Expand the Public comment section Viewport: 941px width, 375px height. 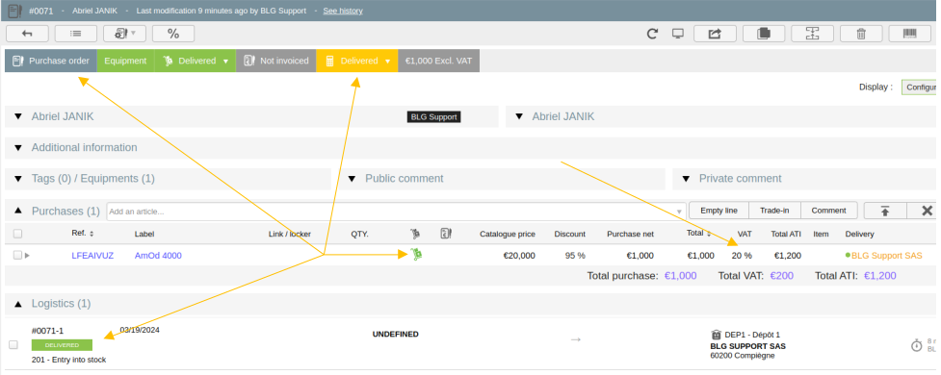tap(353, 179)
